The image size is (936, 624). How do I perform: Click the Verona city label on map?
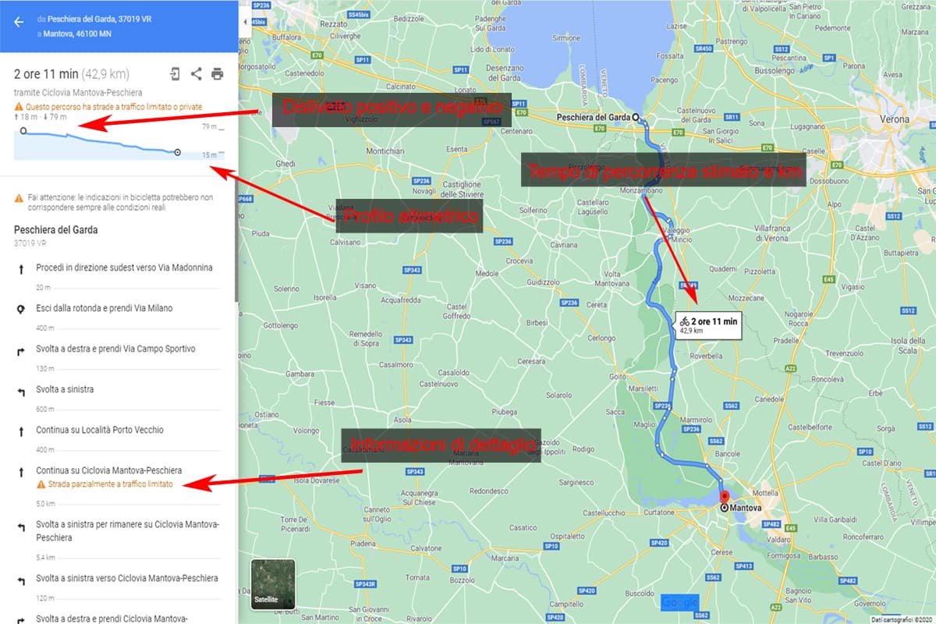[894, 119]
